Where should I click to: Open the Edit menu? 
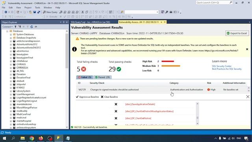(11, 7)
